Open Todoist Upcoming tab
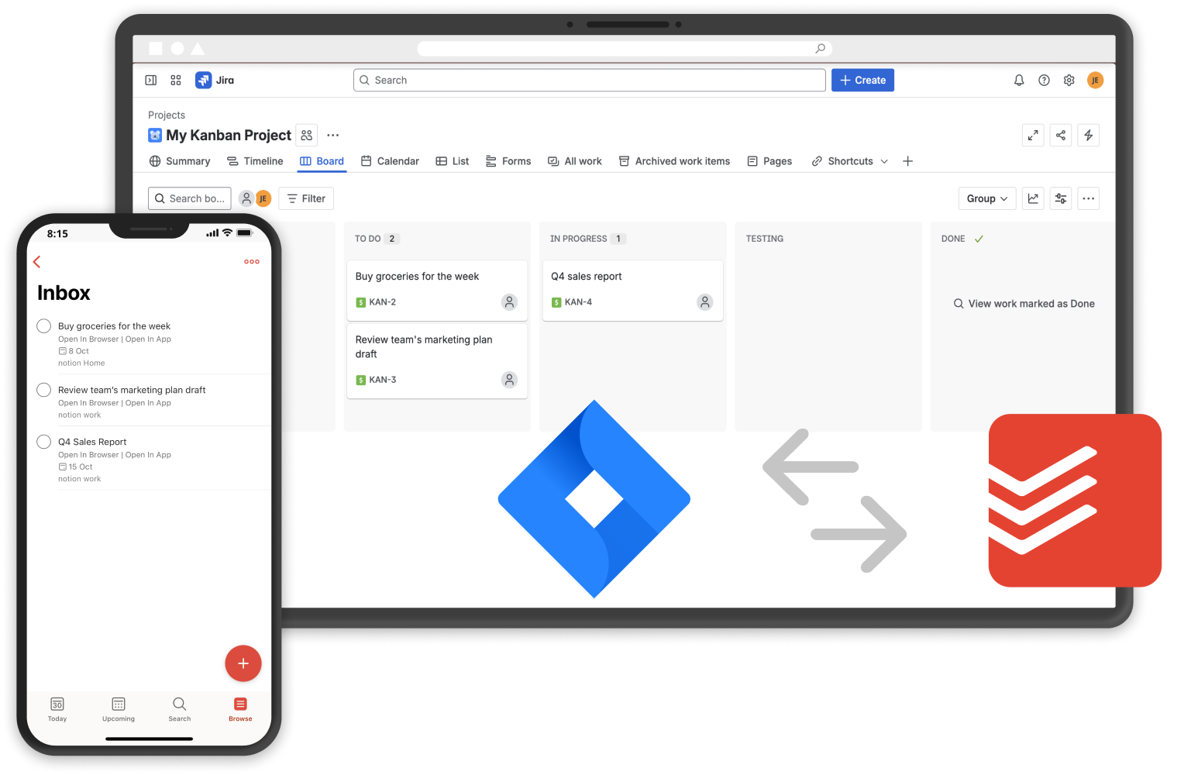This screenshot has height=775, width=1191. [x=119, y=709]
